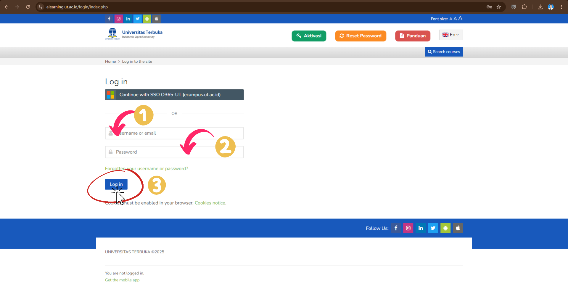The height and width of the screenshot is (296, 568).
Task: Open the Twitter icon in footer
Action: click(433, 228)
